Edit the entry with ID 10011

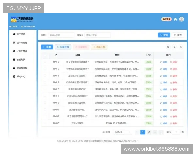point(164,96)
